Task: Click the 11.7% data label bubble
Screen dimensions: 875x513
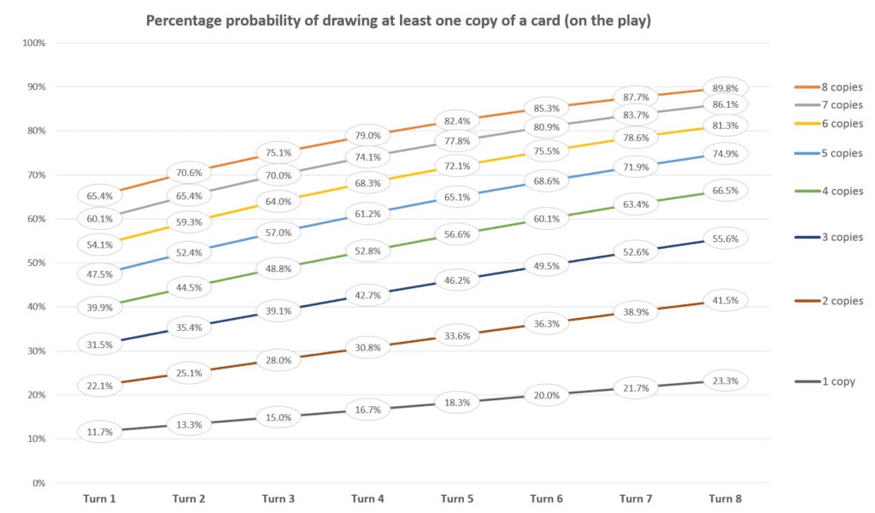Action: (x=100, y=432)
